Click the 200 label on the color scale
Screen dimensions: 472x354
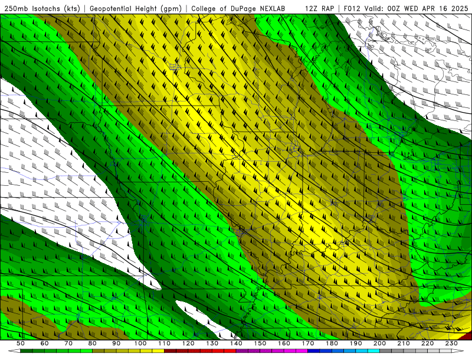pos(380,343)
